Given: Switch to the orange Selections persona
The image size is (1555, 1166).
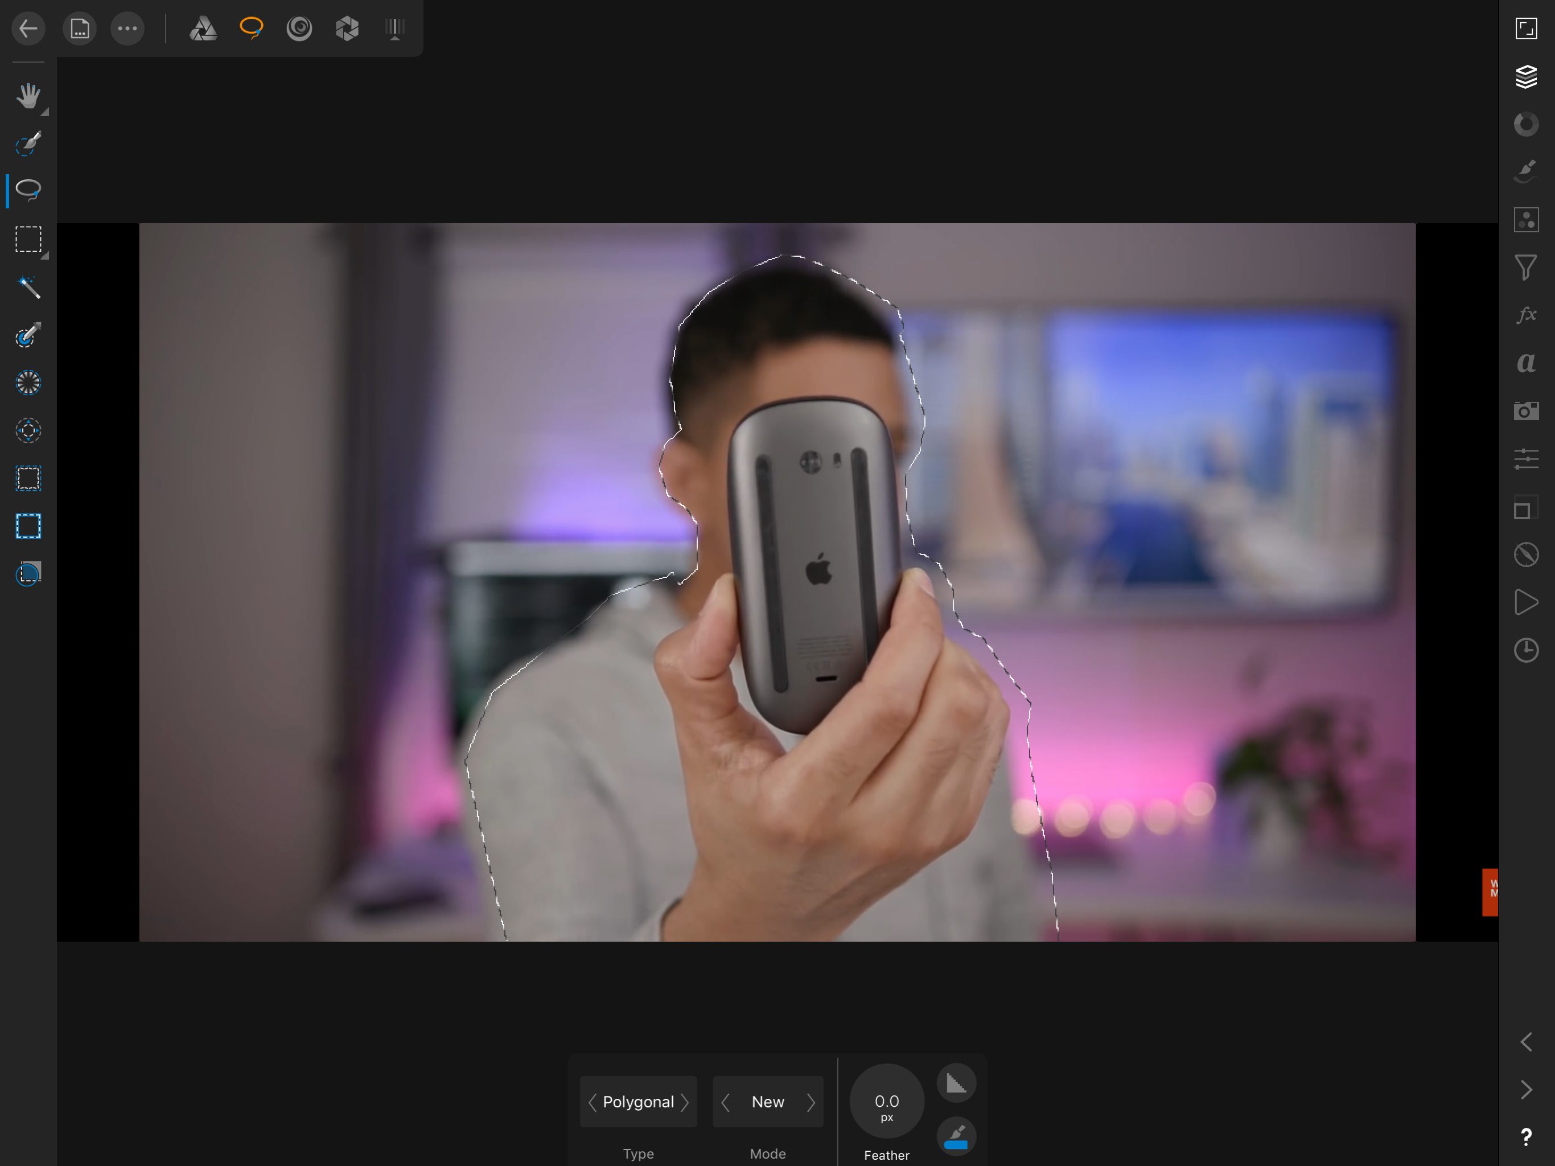Looking at the screenshot, I should [251, 29].
